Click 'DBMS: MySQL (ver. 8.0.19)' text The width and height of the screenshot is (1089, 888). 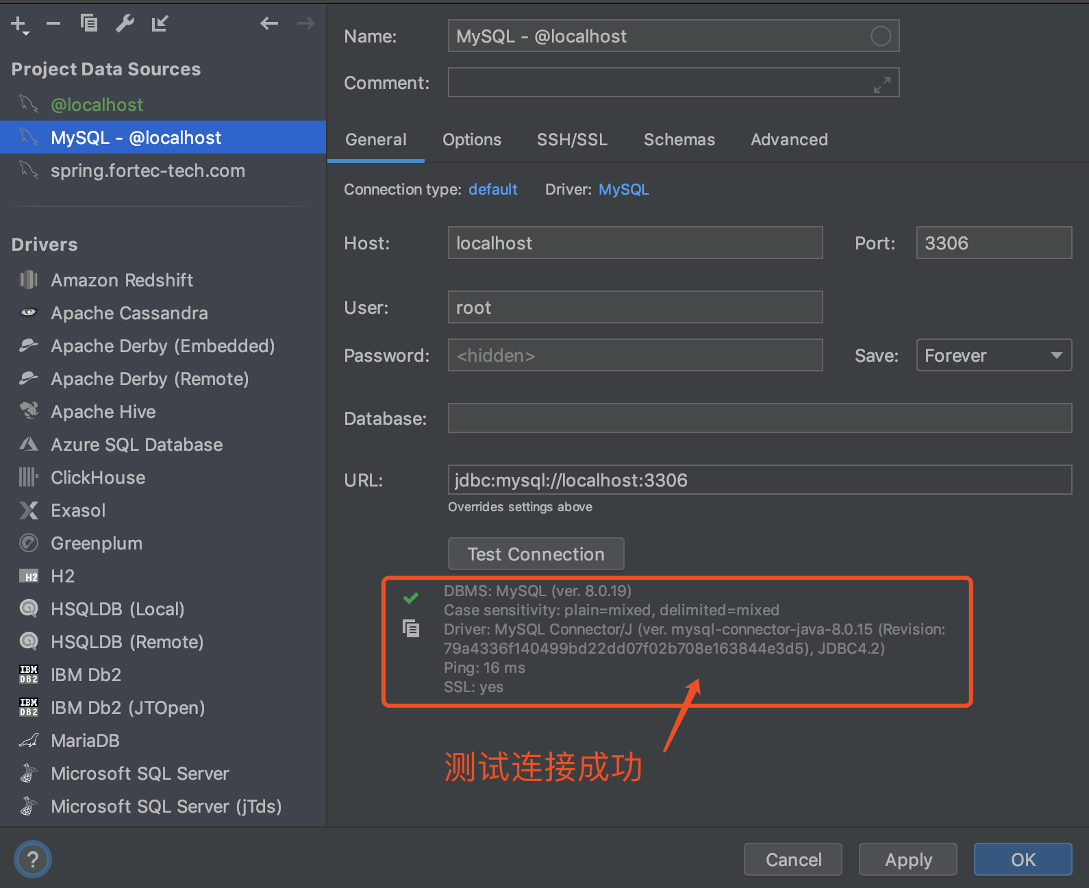pyautogui.click(x=538, y=591)
